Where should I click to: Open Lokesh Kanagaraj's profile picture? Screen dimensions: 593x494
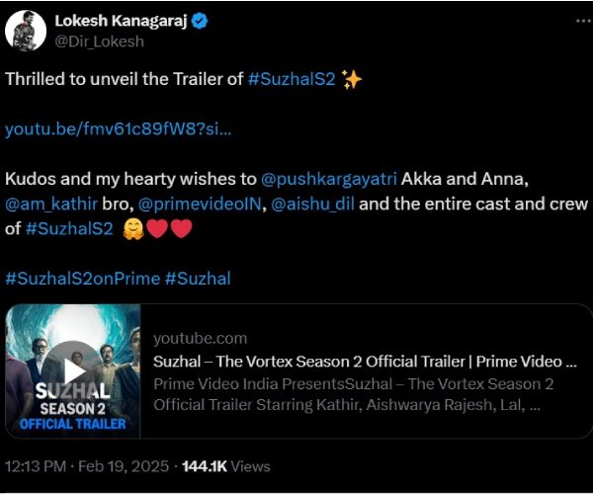coord(26,32)
